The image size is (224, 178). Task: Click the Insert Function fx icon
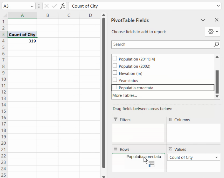pyautogui.click(x=63, y=6)
